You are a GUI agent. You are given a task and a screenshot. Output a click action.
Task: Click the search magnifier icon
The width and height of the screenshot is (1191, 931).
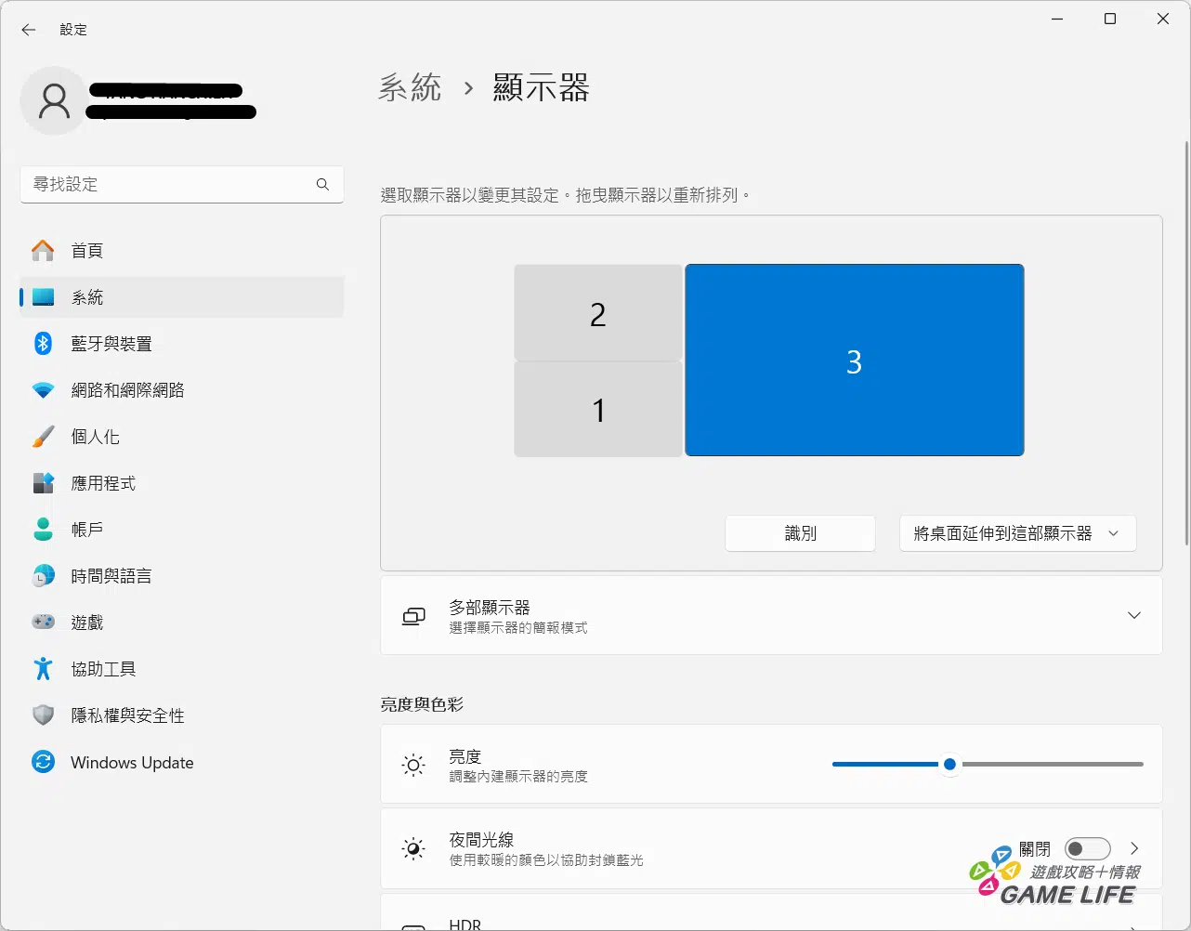tap(322, 185)
